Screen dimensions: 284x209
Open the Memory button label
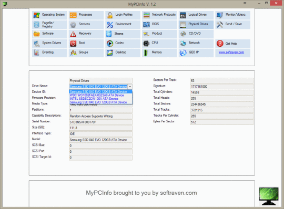click(x=157, y=53)
